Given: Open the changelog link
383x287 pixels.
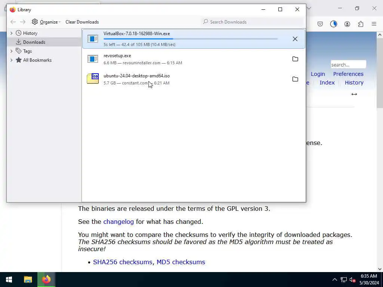Looking at the screenshot, I should (119, 222).
